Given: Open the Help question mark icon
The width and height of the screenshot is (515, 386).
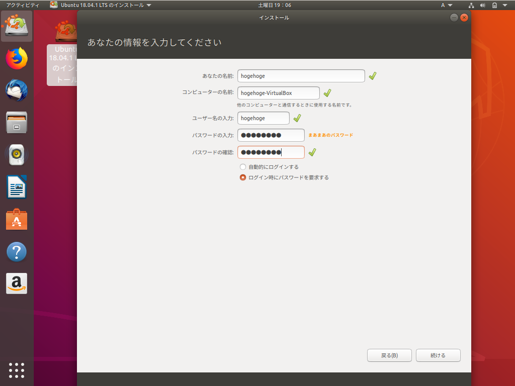Looking at the screenshot, I should [x=17, y=252].
